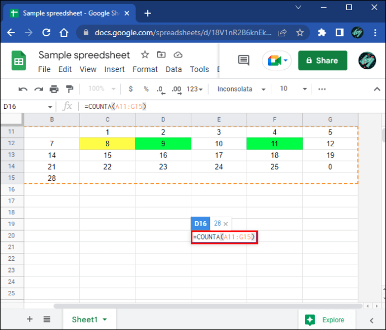Decrease decimal places icon
Viewport: 386px width, 330px height.
[x=161, y=90]
